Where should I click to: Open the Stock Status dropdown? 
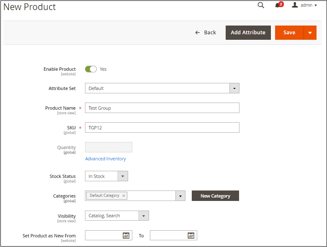(x=106, y=176)
